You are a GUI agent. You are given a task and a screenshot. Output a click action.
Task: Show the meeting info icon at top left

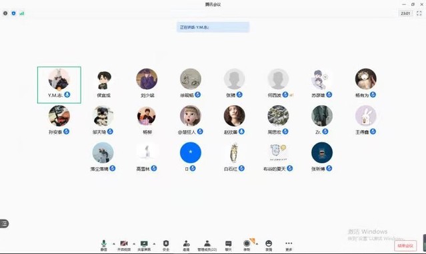(5, 13)
